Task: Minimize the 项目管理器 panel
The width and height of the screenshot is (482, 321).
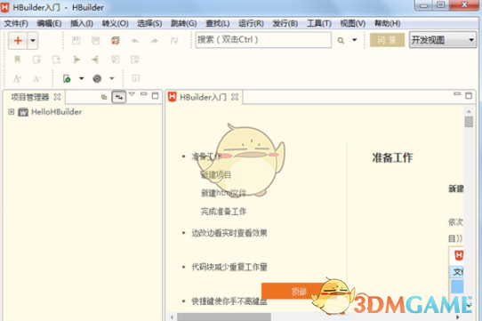Action: [143, 93]
